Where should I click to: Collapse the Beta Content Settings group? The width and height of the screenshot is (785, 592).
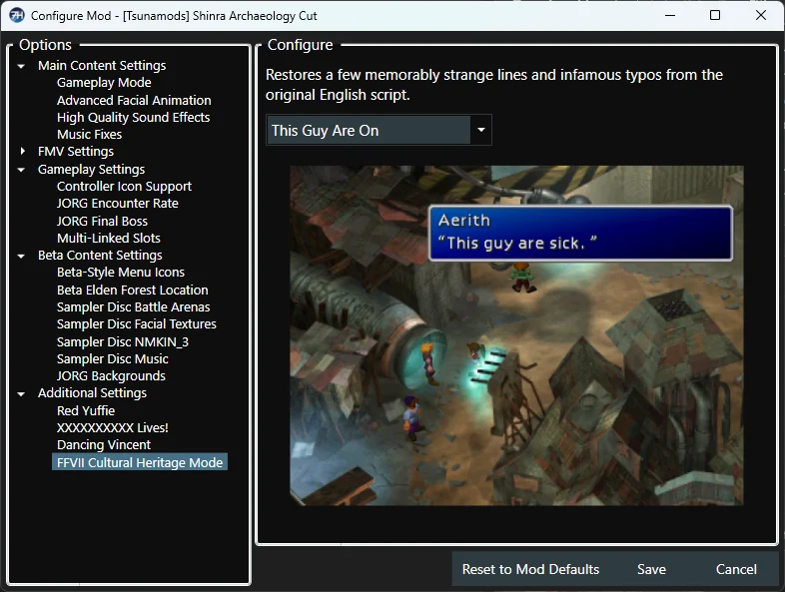21,257
